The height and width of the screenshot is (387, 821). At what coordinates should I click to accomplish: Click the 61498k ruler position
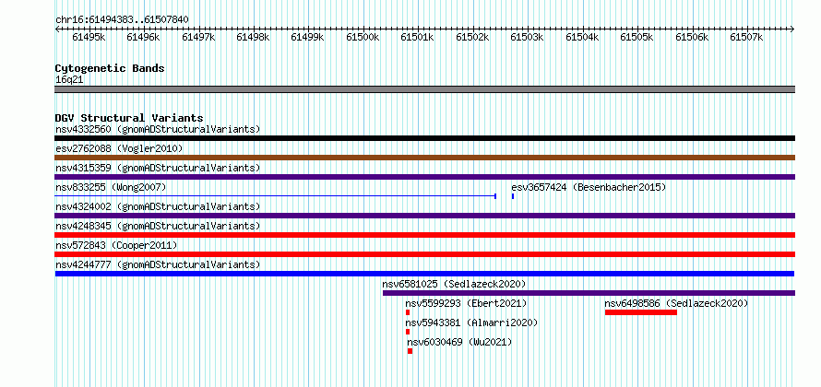(253, 37)
